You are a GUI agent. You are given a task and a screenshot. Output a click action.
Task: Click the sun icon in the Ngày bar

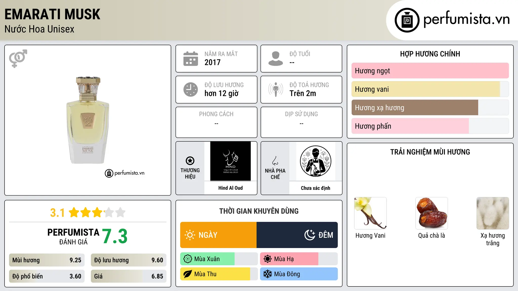point(190,235)
